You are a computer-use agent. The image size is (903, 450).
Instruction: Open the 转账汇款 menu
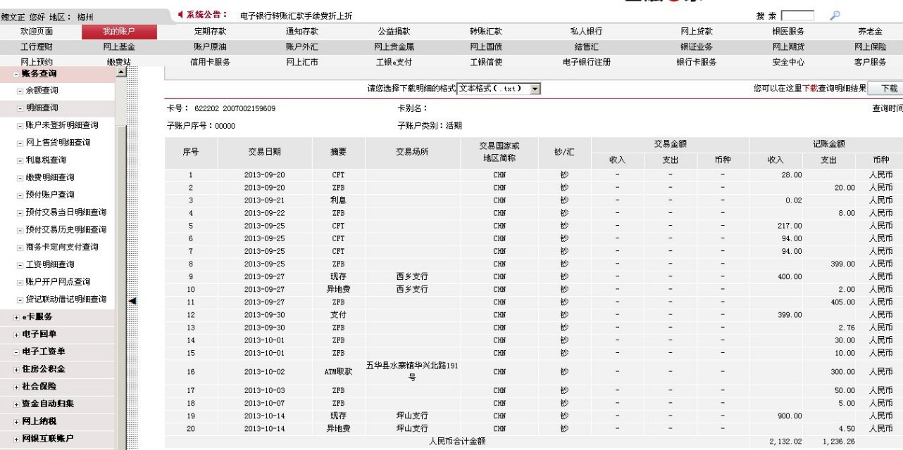[486, 32]
